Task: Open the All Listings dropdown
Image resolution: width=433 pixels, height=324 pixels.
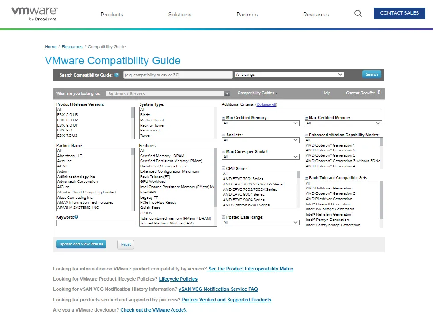Action: pos(289,75)
